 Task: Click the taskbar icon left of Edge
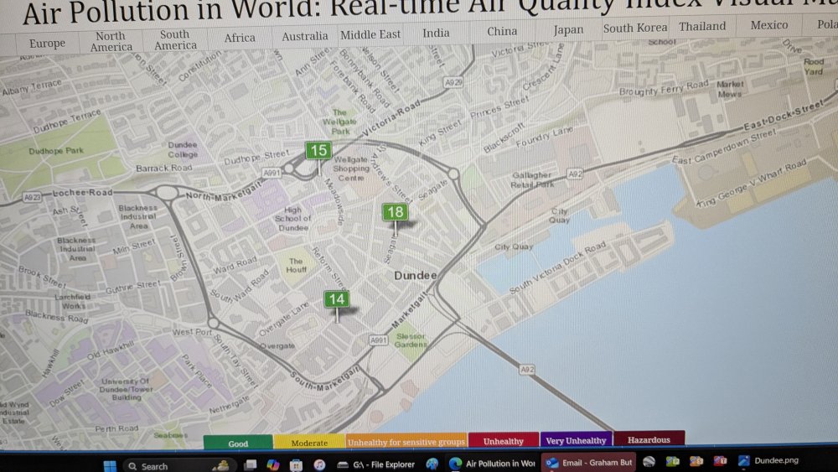(x=432, y=464)
